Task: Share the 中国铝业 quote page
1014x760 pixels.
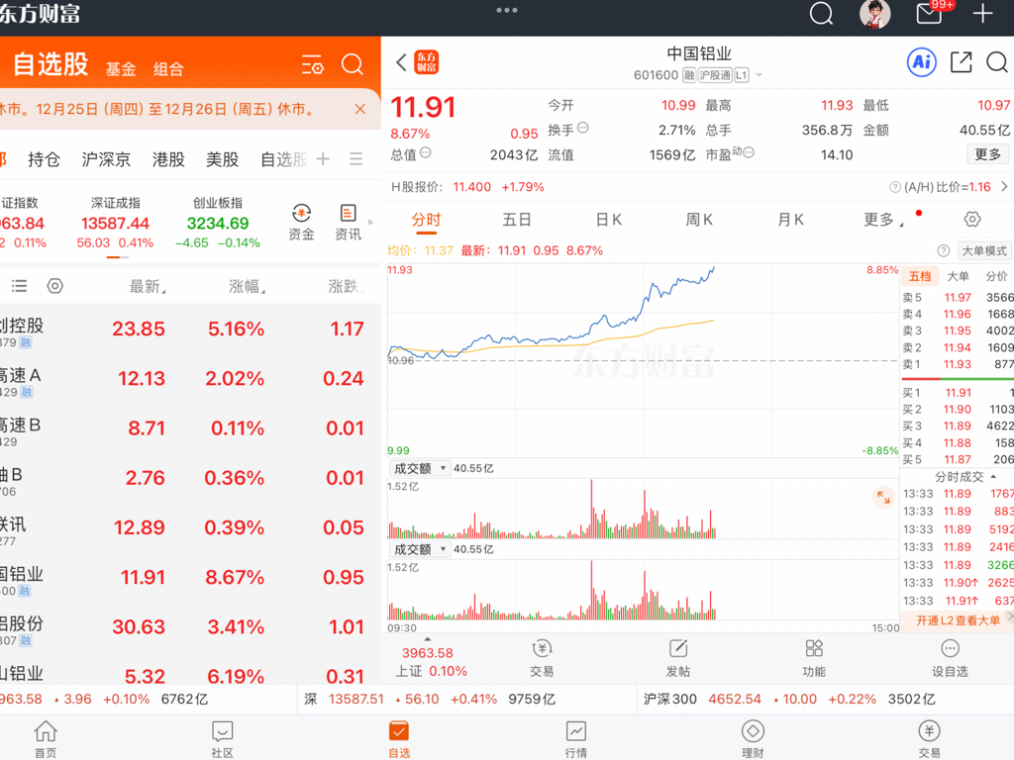Action: [961, 62]
